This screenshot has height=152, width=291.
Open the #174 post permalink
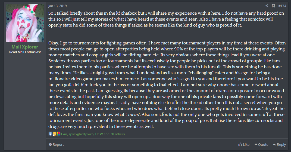pos(282,6)
